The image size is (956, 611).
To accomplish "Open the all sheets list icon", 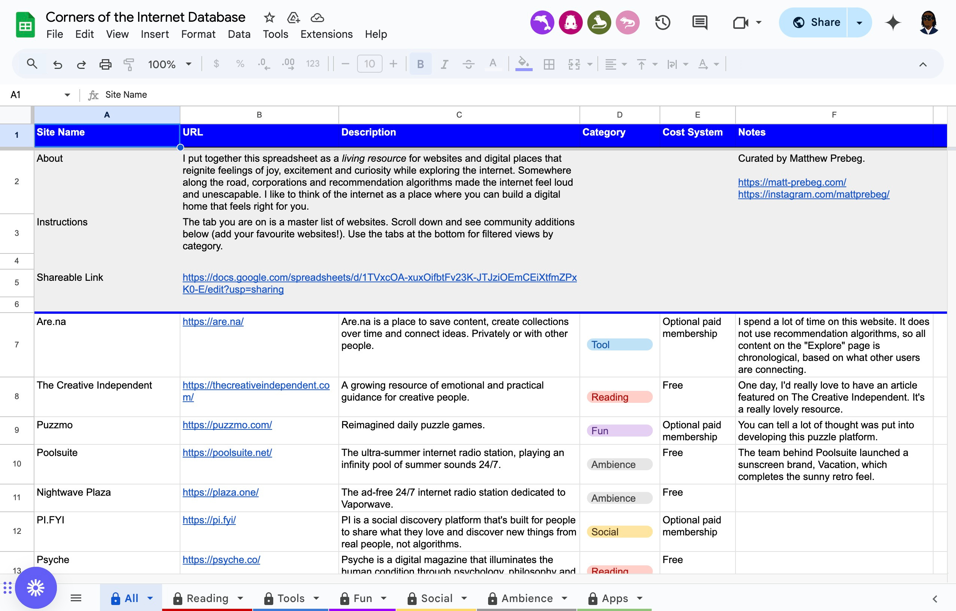I will (76, 598).
